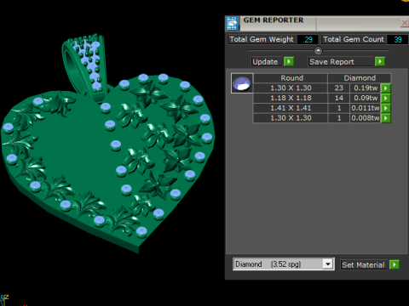This screenshot has height=306, width=409.
Task: Click the Gem Reporter panel icon
Action: [x=232, y=23]
